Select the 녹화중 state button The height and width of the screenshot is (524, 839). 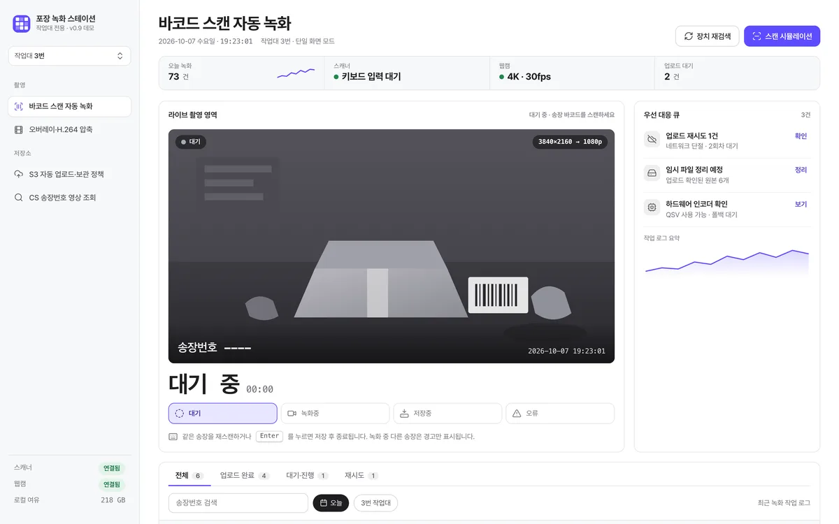point(335,414)
